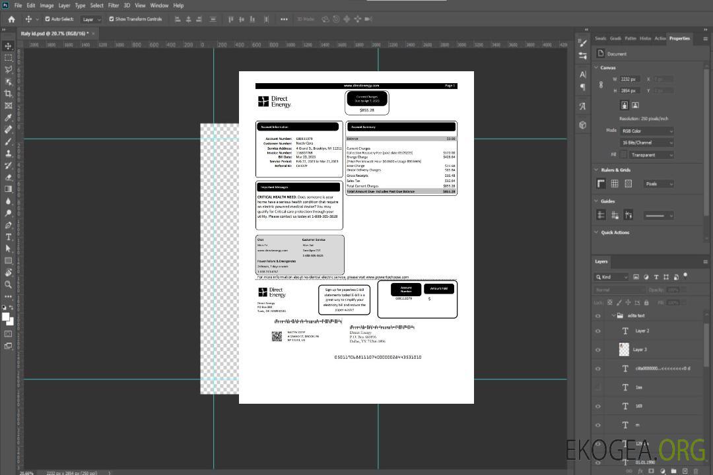Activate the Zoom tool
Screen dimensions: 713x475
(x=9, y=284)
